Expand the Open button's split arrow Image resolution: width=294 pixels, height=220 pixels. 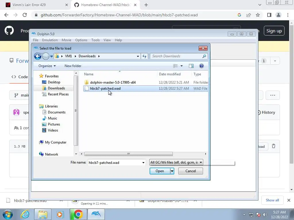(172, 171)
